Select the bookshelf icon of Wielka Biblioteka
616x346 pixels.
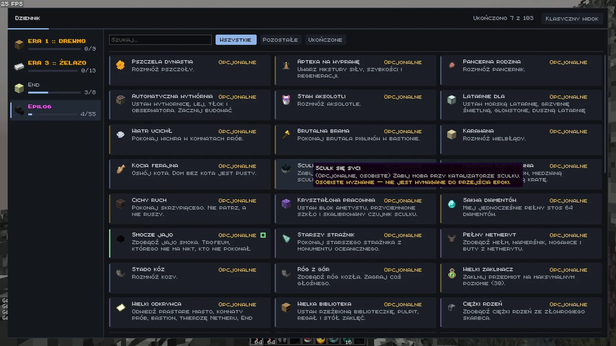[x=286, y=307]
